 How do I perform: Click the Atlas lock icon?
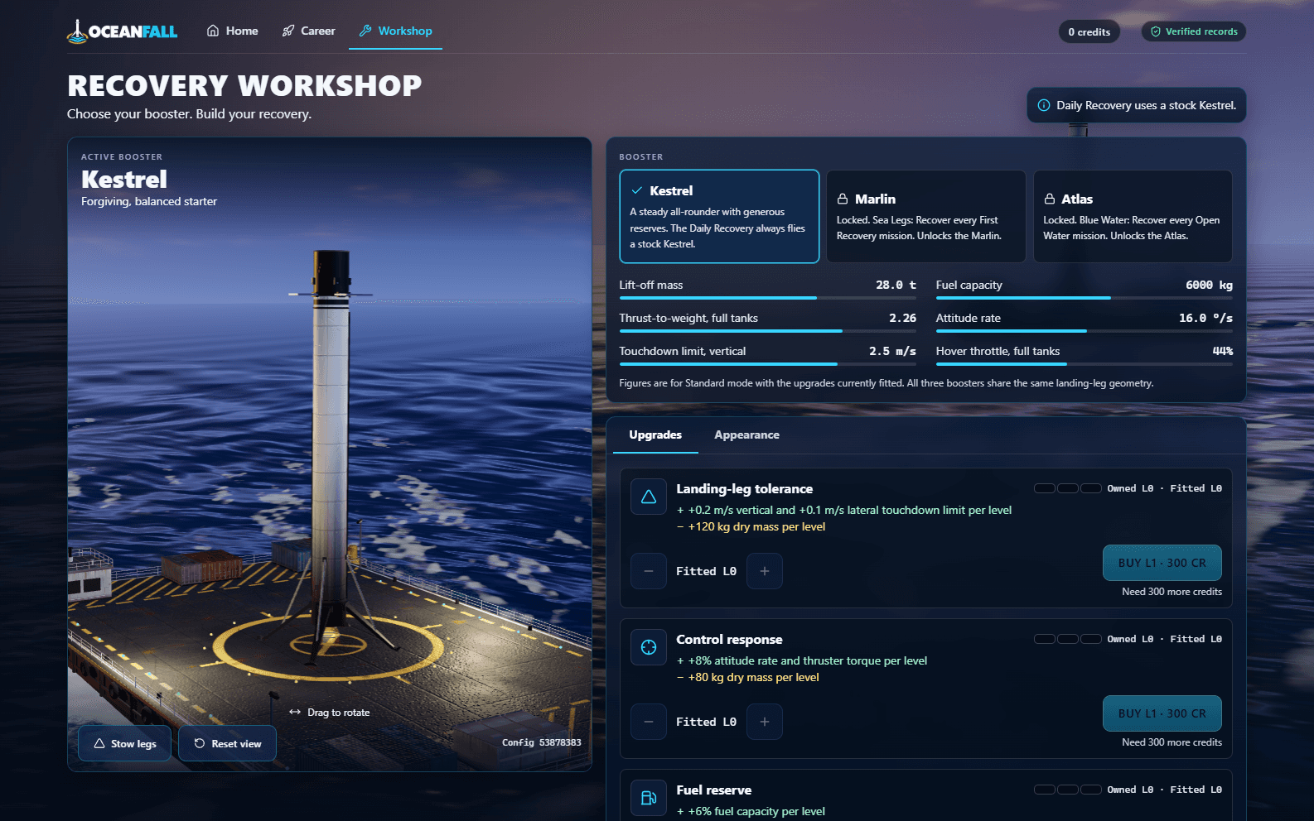[x=1050, y=199]
